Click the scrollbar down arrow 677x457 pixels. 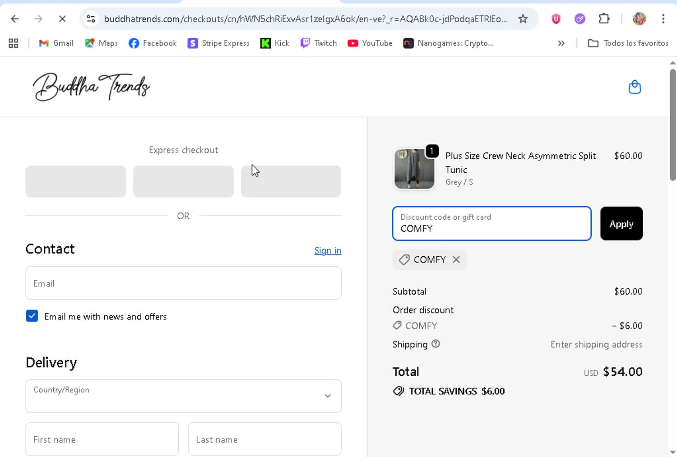tap(672, 452)
